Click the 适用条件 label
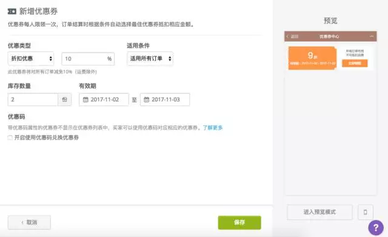The image size is (388, 237). (x=138, y=45)
